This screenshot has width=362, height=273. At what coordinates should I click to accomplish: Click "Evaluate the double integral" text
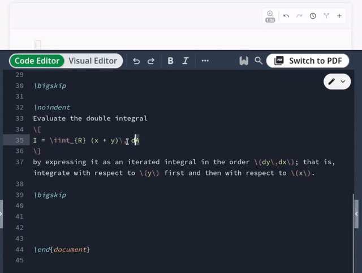click(x=90, y=118)
